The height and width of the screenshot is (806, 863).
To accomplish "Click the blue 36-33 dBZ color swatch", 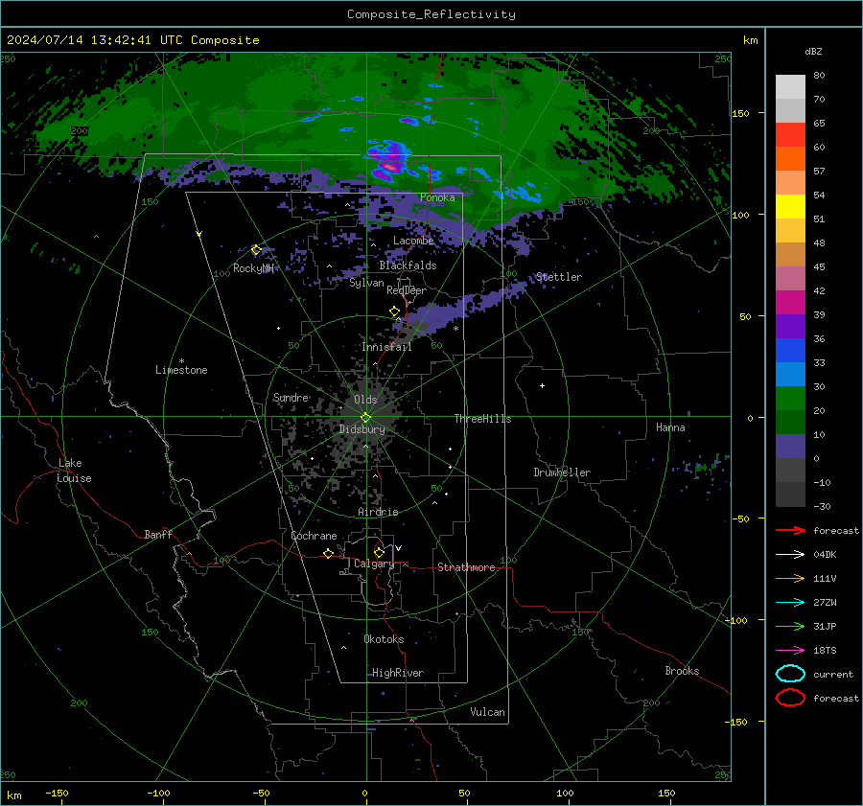I will coord(790,350).
